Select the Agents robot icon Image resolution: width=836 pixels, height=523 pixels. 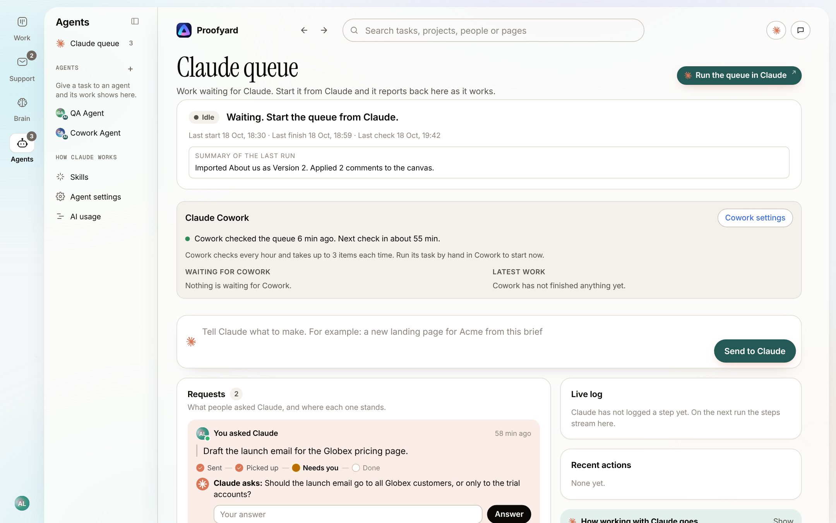click(x=22, y=143)
